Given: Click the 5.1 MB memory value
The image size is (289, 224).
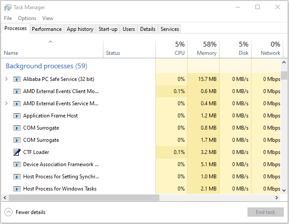Looking at the screenshot, I should pyautogui.click(x=209, y=164).
